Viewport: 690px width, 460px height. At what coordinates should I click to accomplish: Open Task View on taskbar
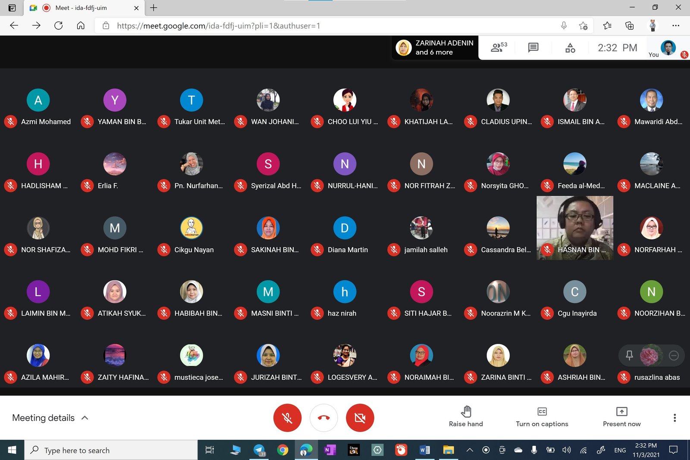pos(210,450)
